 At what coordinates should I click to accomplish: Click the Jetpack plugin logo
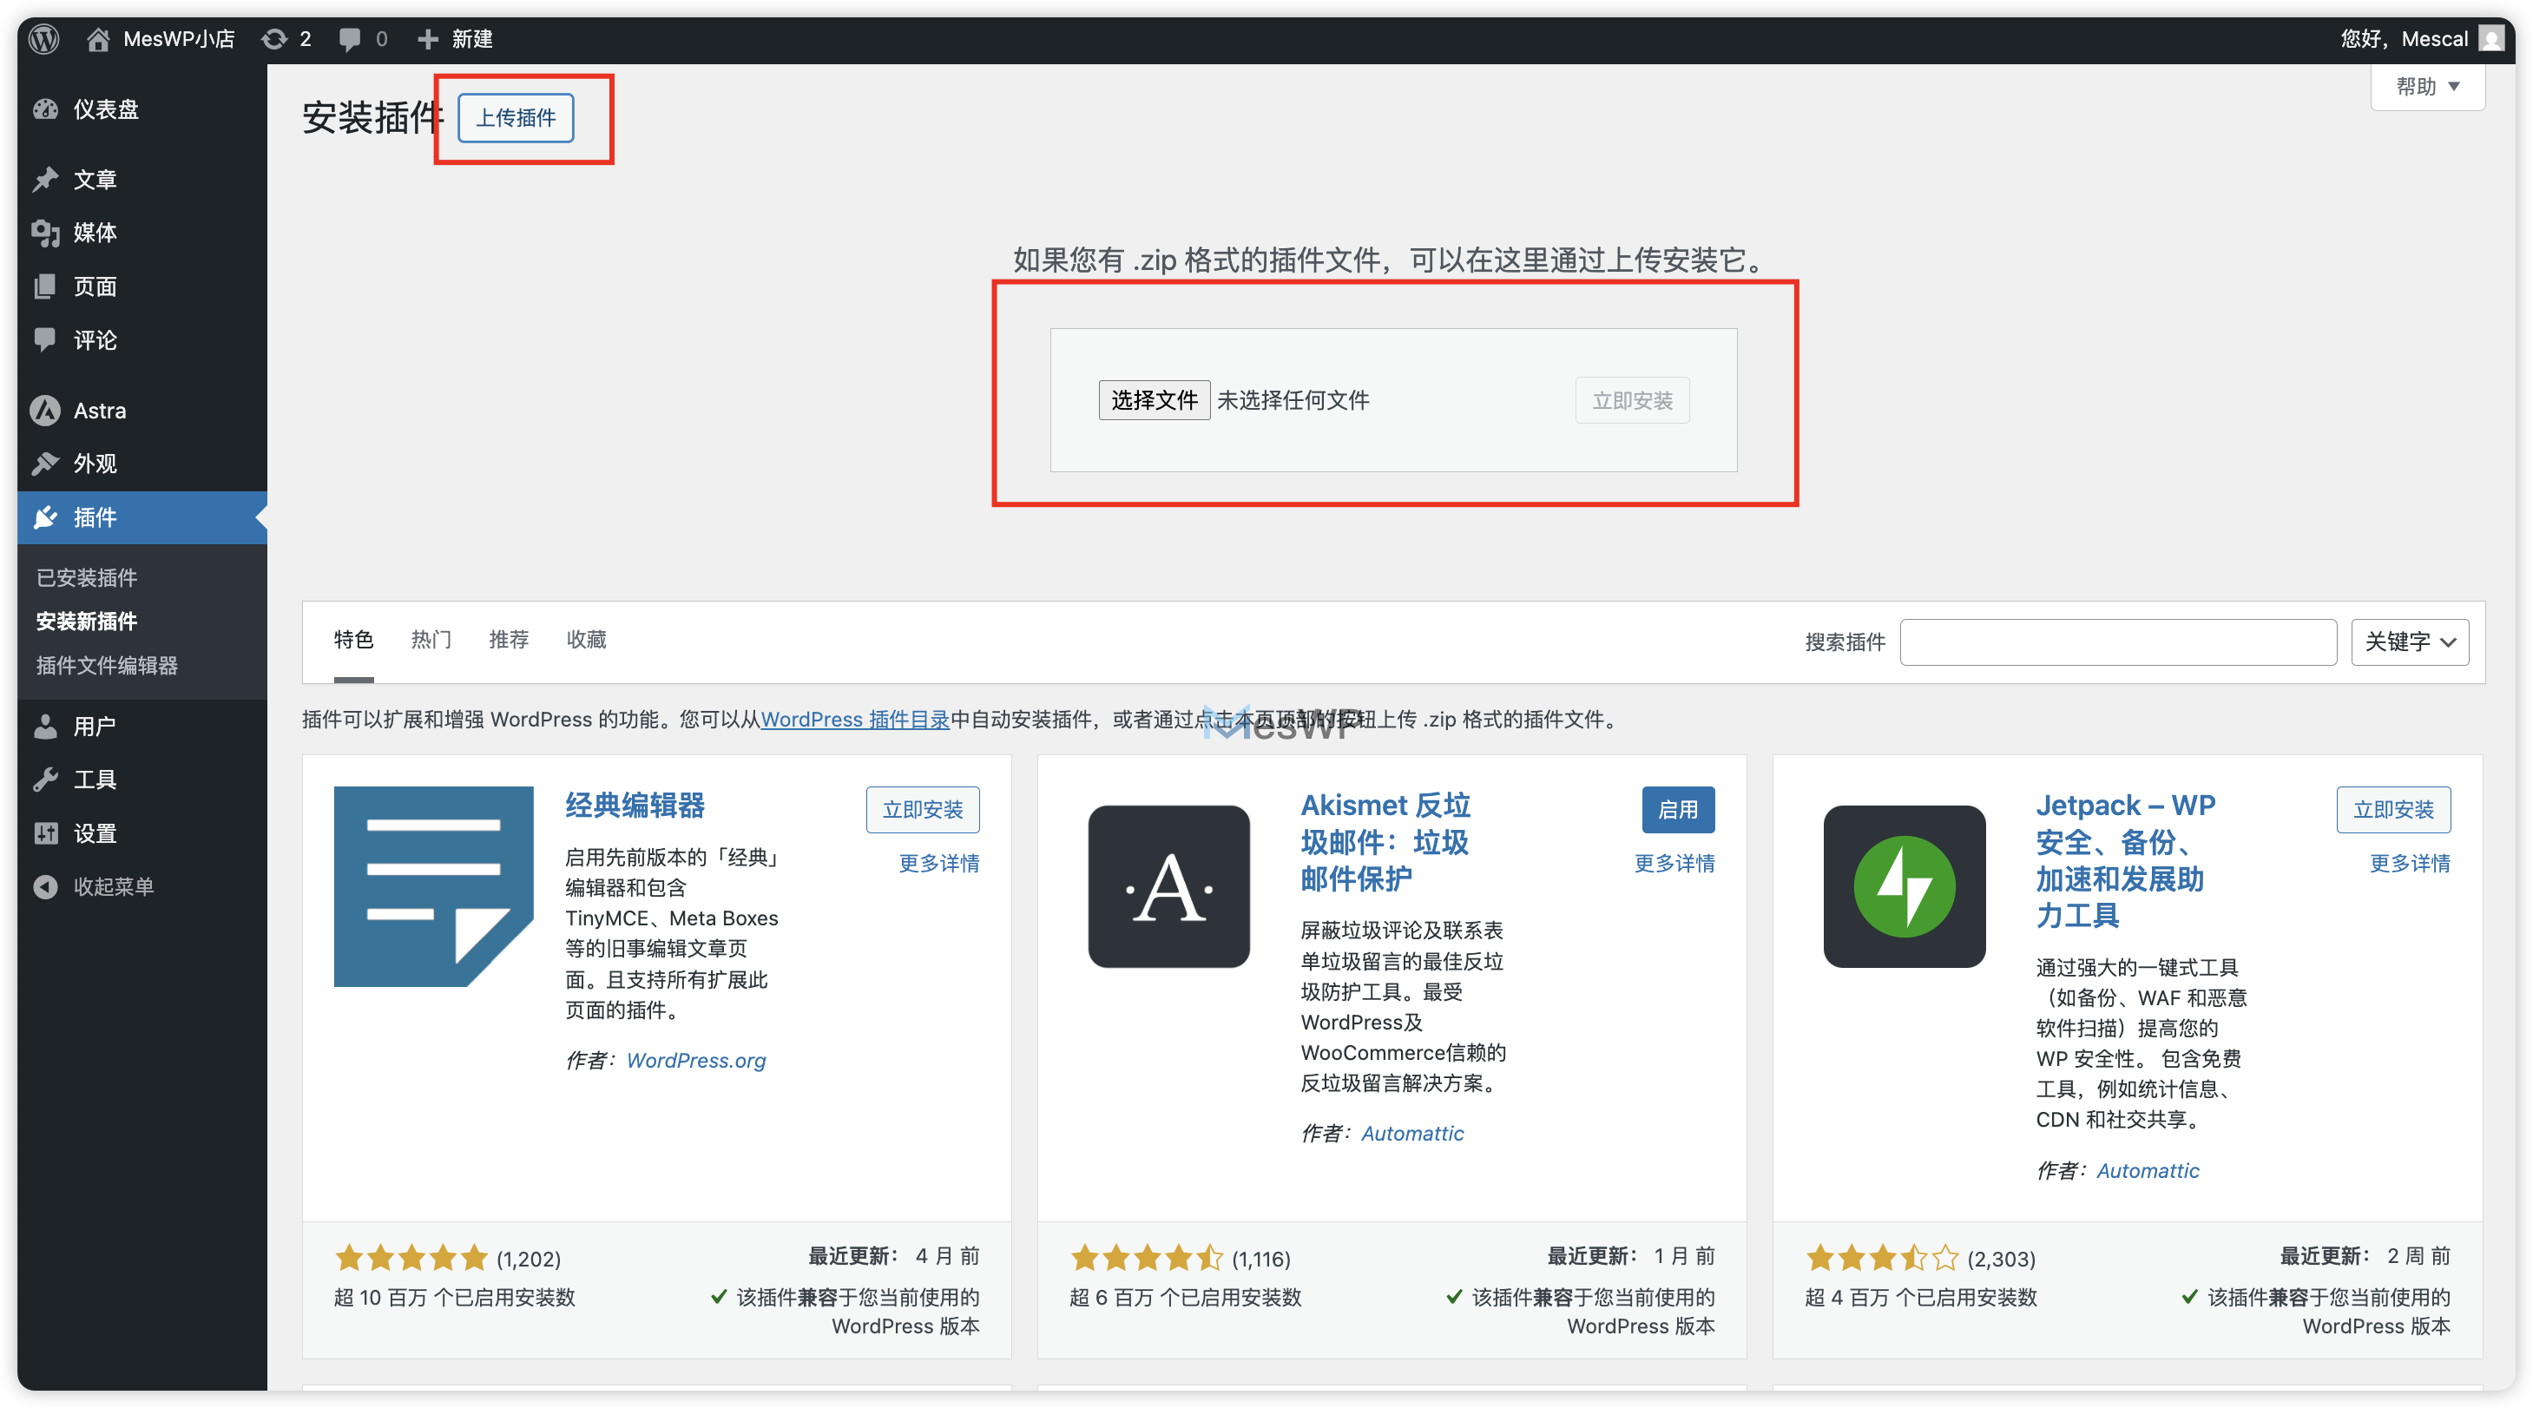(x=1904, y=886)
